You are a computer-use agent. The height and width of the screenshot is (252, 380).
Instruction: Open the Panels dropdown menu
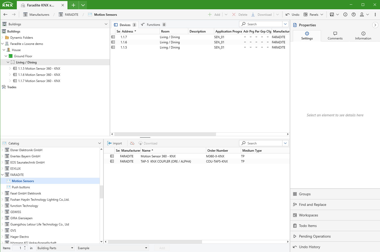click(313, 14)
